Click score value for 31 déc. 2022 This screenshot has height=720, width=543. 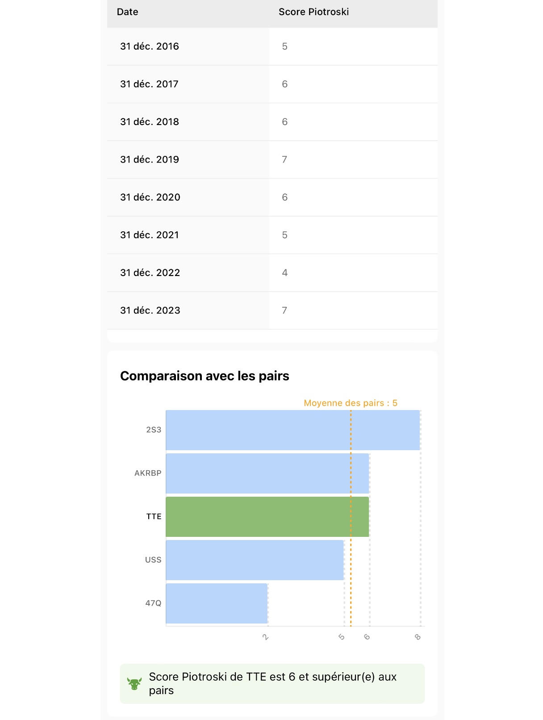(x=284, y=273)
